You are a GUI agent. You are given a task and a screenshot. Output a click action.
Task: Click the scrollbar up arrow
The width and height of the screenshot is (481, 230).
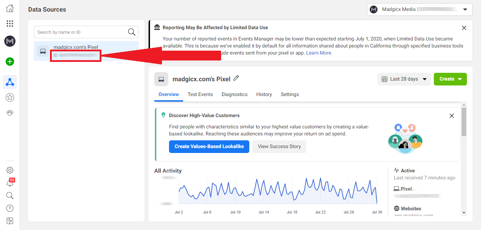(464, 105)
